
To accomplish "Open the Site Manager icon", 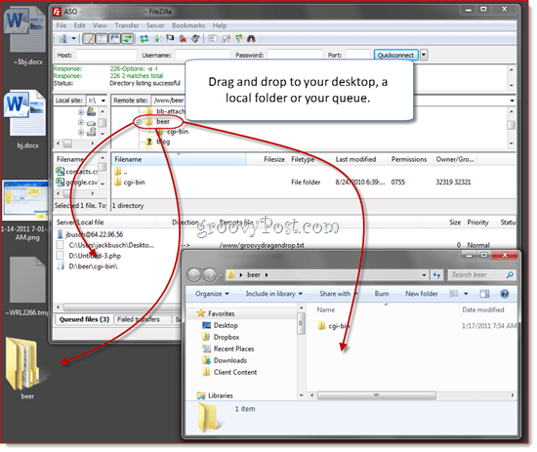I will pyautogui.click(x=62, y=39).
